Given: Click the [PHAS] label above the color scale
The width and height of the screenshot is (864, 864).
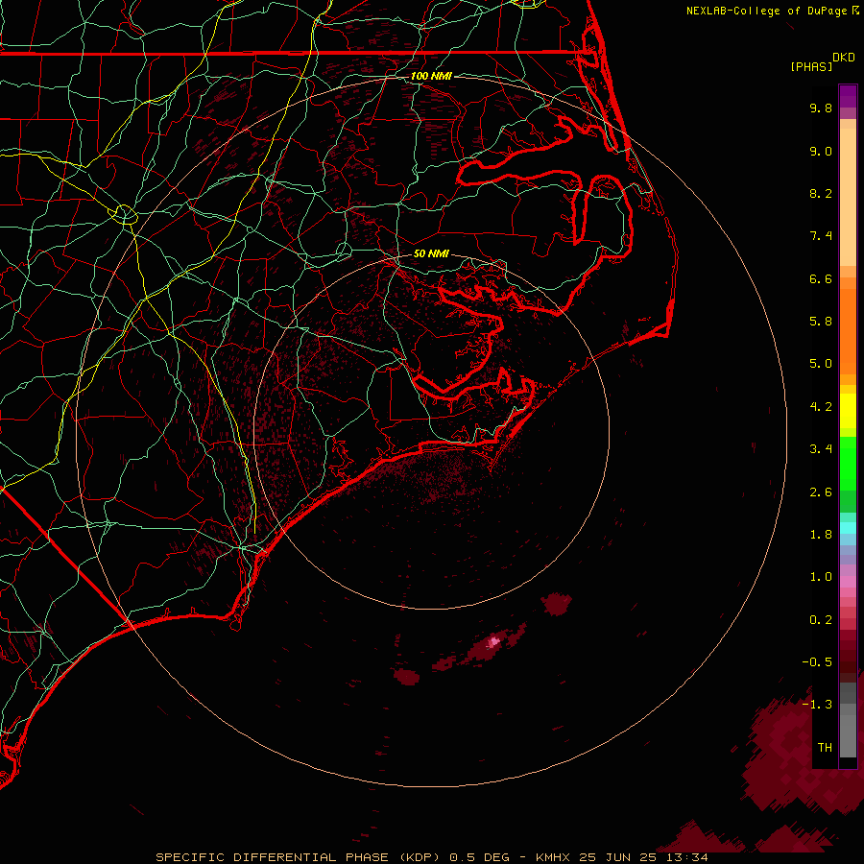Looking at the screenshot, I should click(x=811, y=66).
